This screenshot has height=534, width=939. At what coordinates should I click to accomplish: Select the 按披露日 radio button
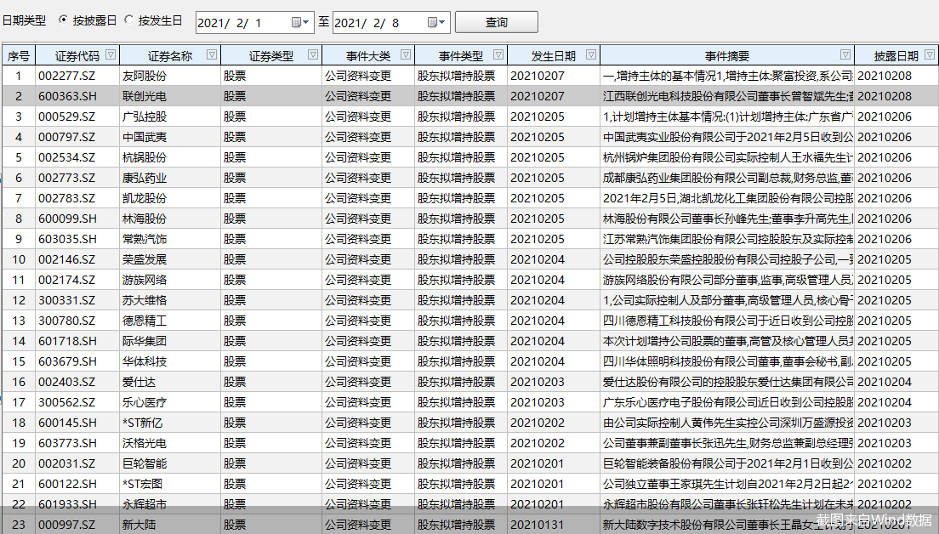(63, 20)
